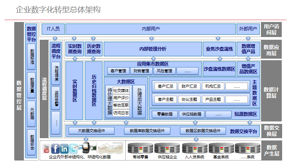The width and height of the screenshot is (291, 164).
Task: Select the 产品主题 box
Action: tap(213, 100)
